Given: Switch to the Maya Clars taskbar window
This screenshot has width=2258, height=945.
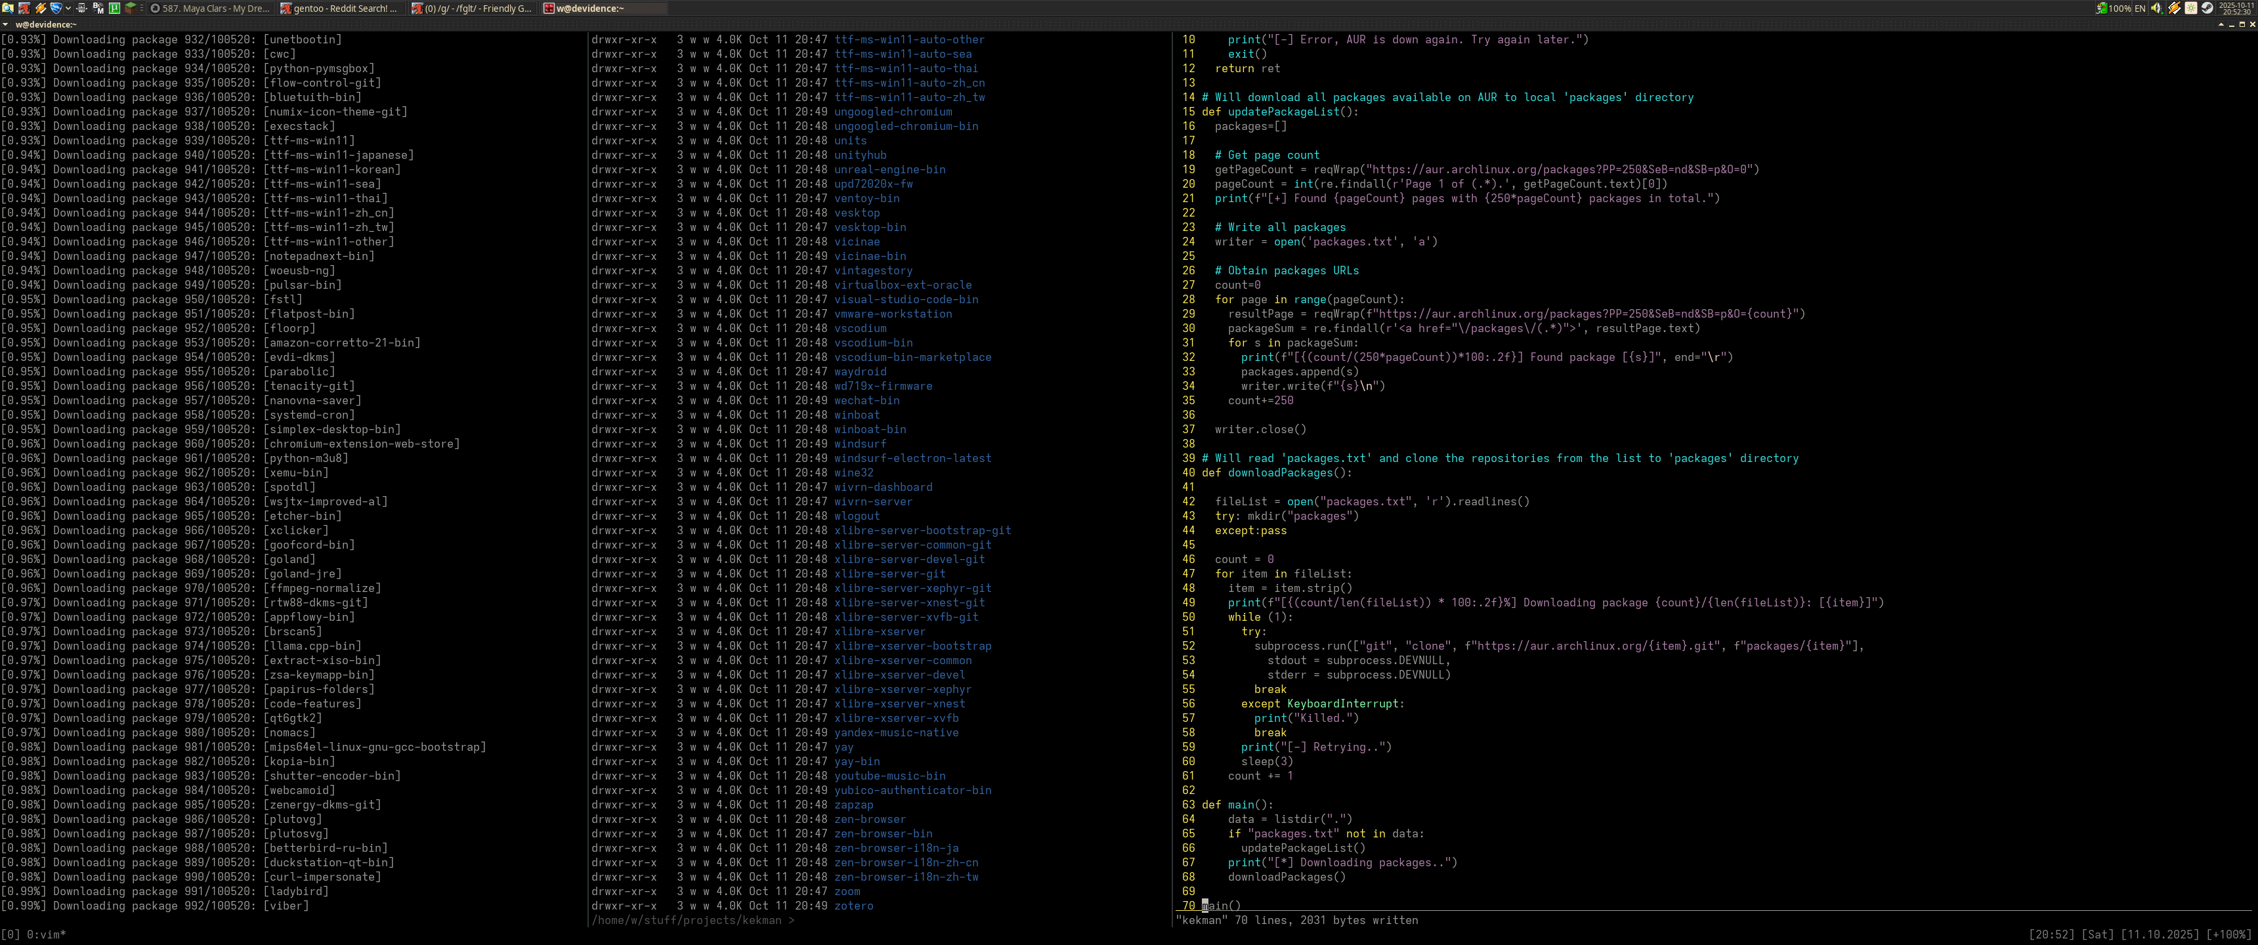Looking at the screenshot, I should 210,8.
